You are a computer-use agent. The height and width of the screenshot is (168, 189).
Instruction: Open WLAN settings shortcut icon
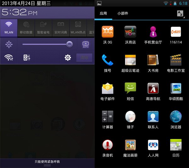pos(9,58)
